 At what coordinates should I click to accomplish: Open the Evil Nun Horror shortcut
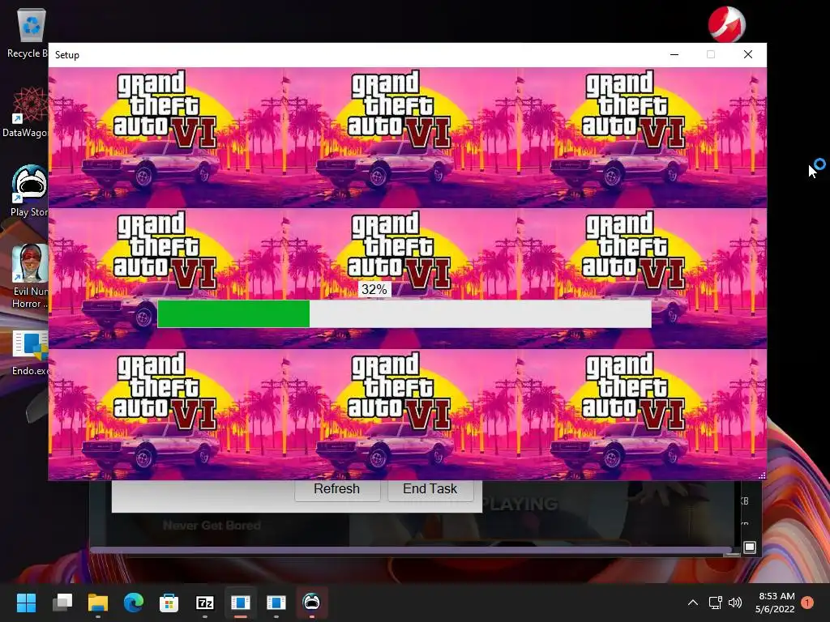click(x=30, y=276)
